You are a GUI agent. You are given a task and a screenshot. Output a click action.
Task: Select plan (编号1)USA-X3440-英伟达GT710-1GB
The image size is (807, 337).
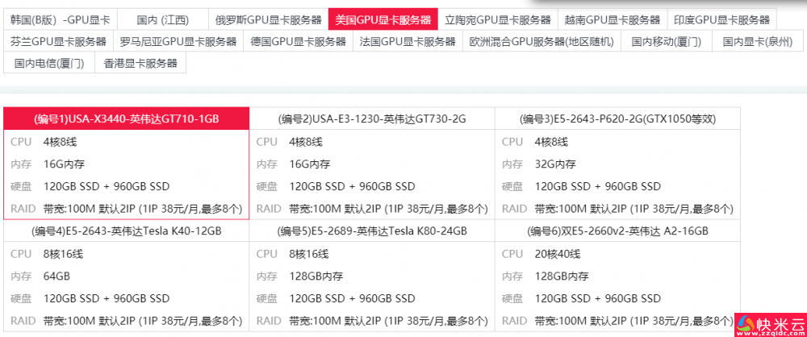coord(127,119)
